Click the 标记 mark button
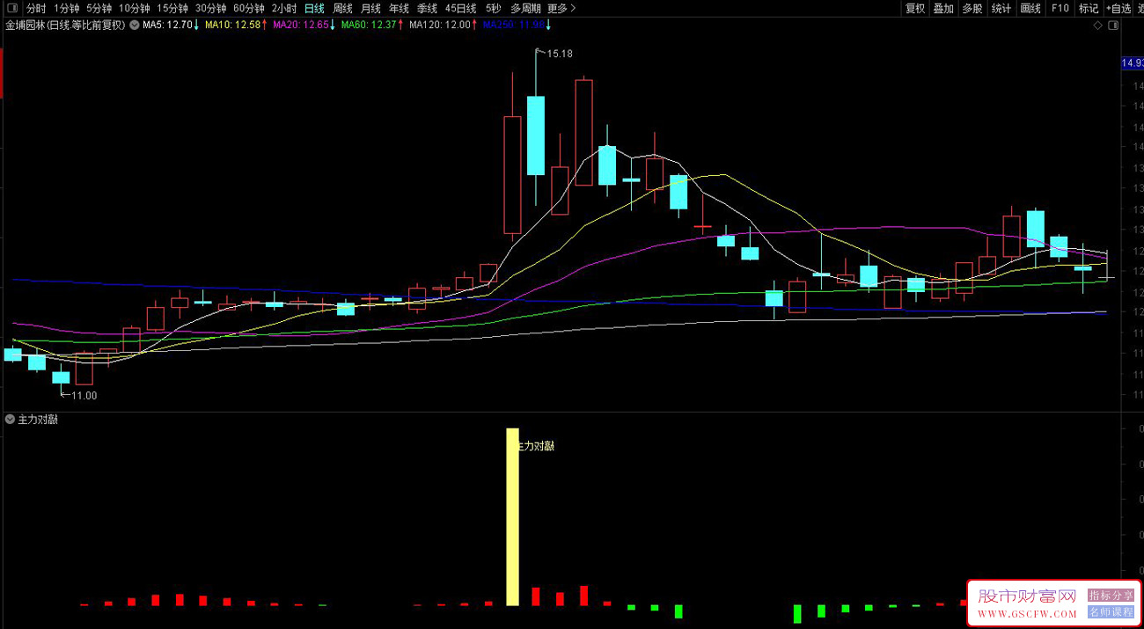This screenshot has width=1144, height=629. (1089, 8)
